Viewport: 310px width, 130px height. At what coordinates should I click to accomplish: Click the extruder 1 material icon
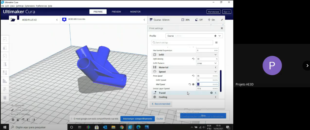(x=64, y=20)
